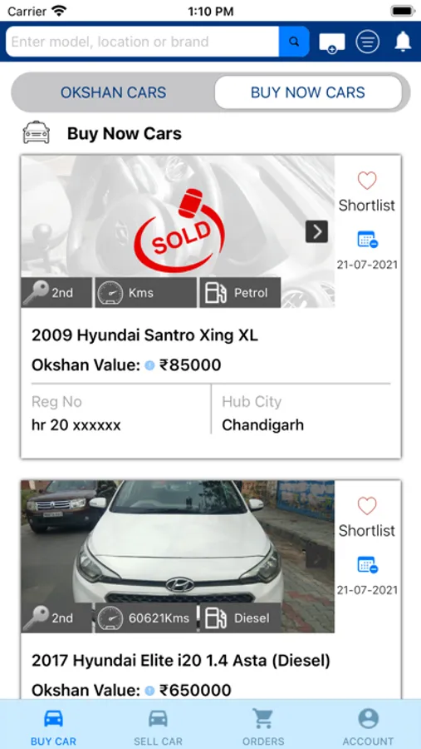
Task: Open the add listing icon in header
Action: tap(332, 43)
